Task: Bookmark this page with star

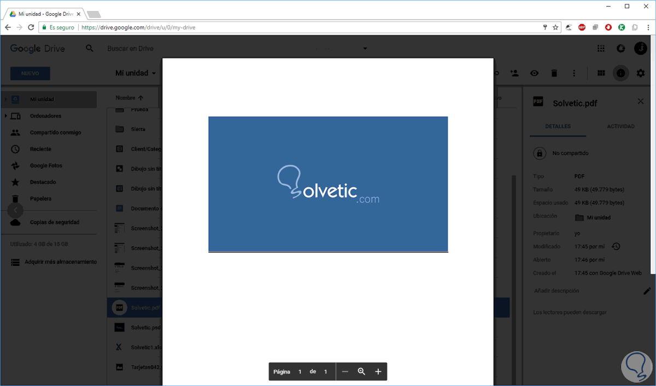Action: [555, 27]
